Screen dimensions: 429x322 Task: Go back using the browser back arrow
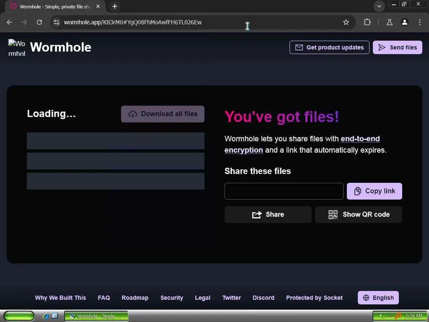tap(9, 22)
